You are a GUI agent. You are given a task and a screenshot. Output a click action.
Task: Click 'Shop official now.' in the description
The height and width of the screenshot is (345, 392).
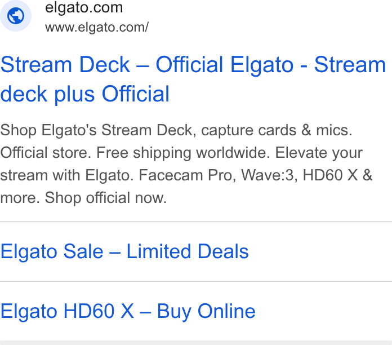(105, 198)
